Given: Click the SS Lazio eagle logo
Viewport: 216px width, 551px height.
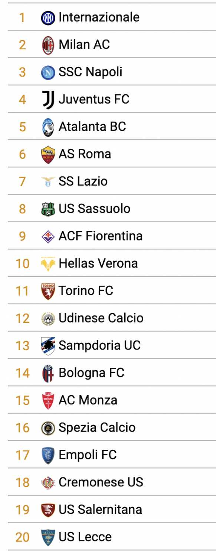Looking at the screenshot, I should 48,182.
